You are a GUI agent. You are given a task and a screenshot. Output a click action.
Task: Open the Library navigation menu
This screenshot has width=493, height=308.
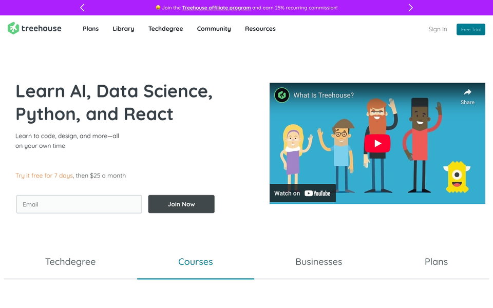[123, 29]
